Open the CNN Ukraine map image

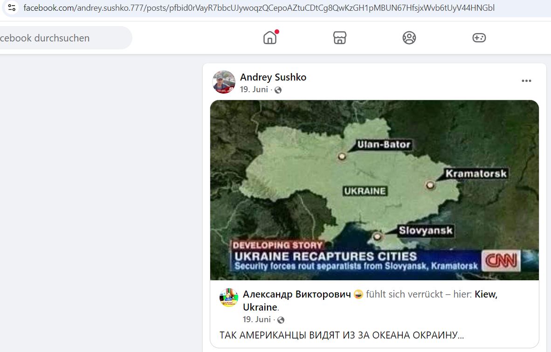[x=374, y=190]
